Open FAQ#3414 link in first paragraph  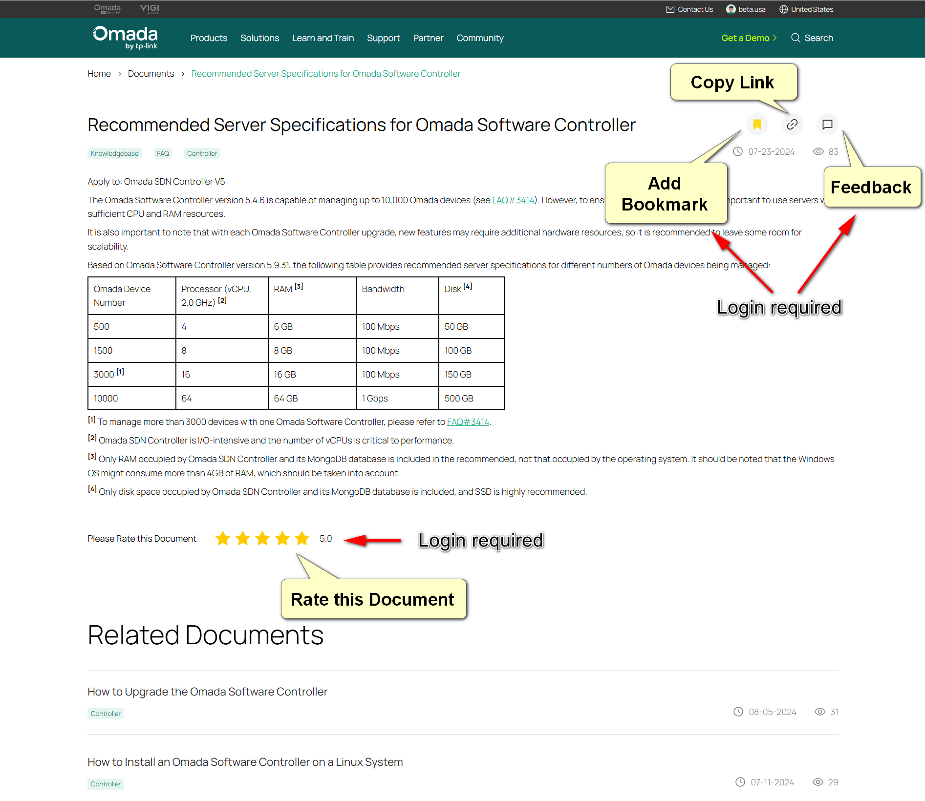click(x=513, y=200)
